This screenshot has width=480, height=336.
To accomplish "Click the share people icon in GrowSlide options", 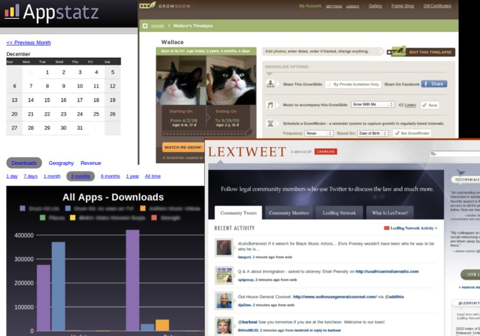I will click(x=270, y=84).
